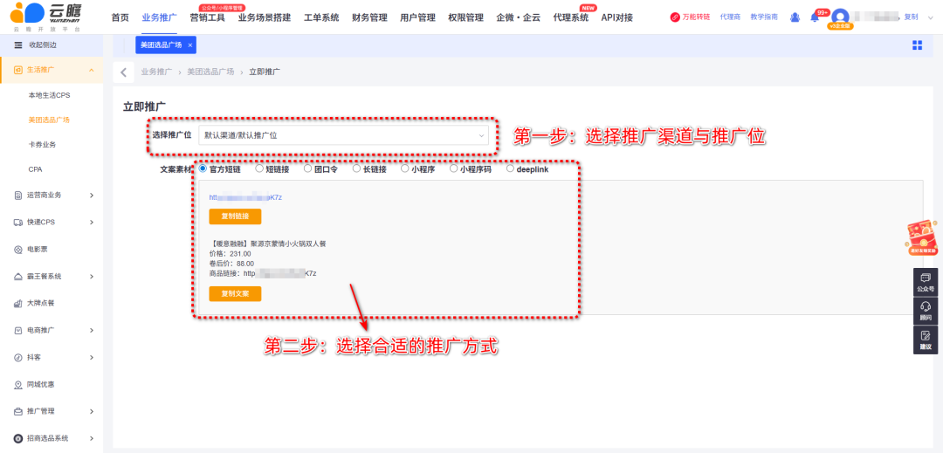
Task: Expand the 快递CPS chevron
Action: (x=92, y=223)
